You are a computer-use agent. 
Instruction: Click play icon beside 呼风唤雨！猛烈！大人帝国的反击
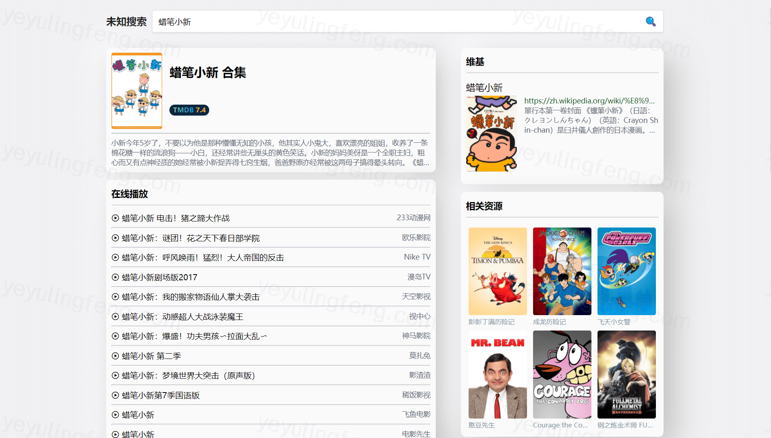[115, 258]
